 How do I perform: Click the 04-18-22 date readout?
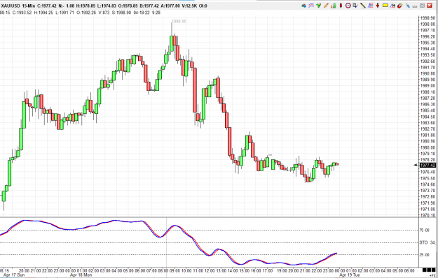(x=142, y=13)
